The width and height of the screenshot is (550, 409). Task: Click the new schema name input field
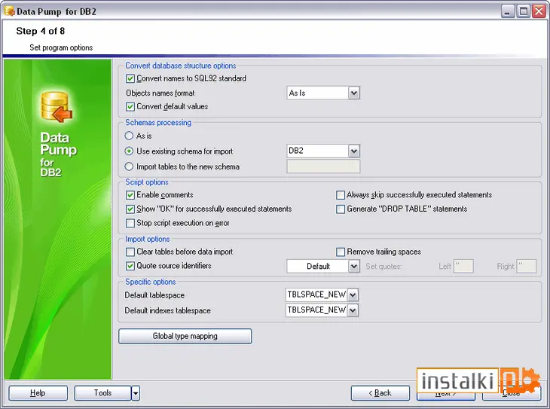323,166
